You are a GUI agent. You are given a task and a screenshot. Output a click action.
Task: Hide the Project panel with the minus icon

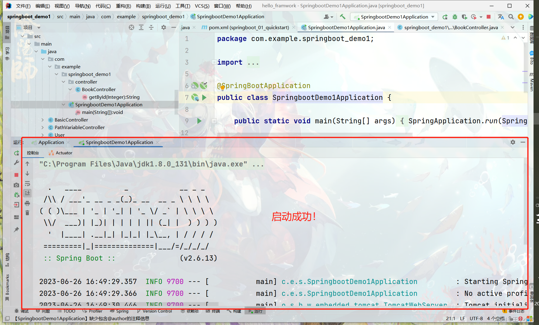[174, 27]
